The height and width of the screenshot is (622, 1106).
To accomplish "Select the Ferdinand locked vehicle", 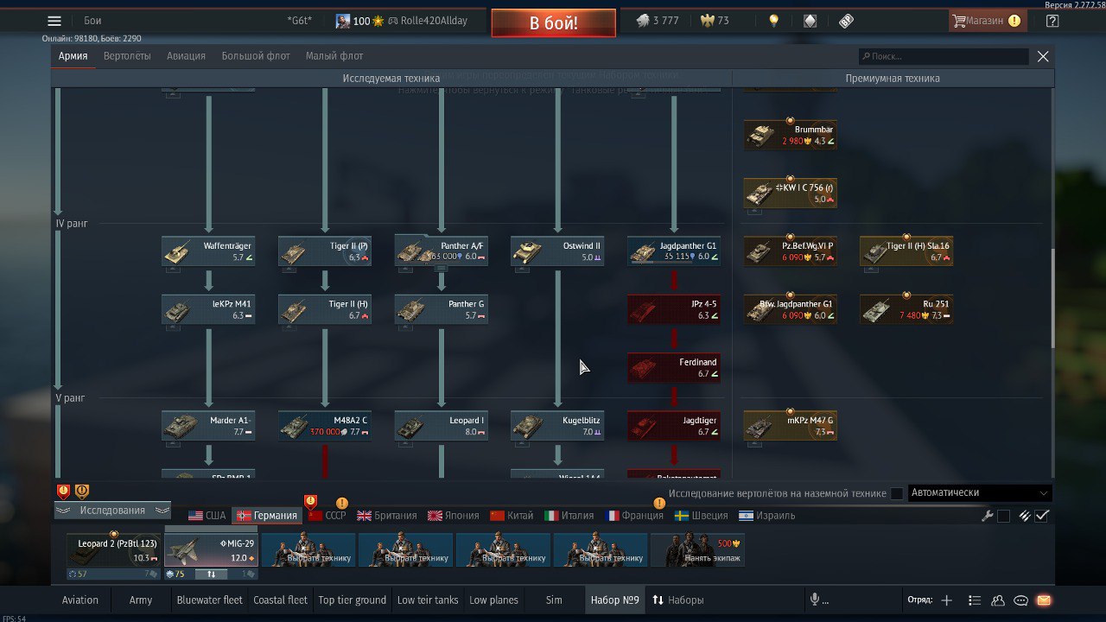I will [674, 367].
